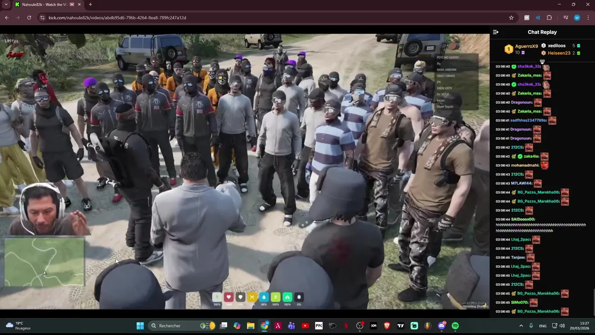The width and height of the screenshot is (595, 335).
Task: Click the kick.com URL address bar
Action: coord(277,18)
